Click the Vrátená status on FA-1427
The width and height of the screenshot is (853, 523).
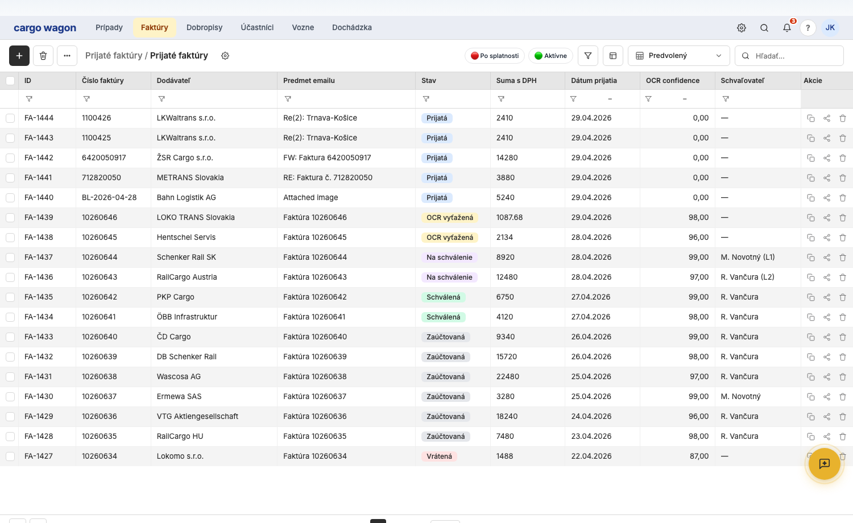440,456
